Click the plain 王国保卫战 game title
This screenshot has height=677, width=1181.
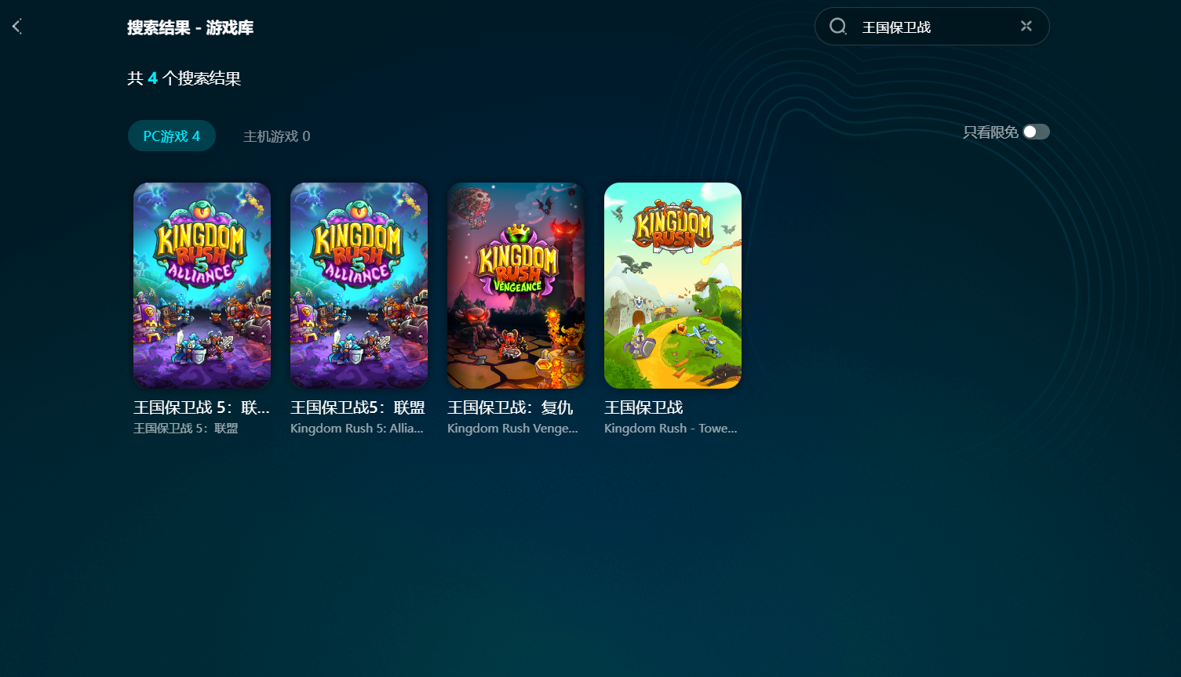click(x=643, y=407)
